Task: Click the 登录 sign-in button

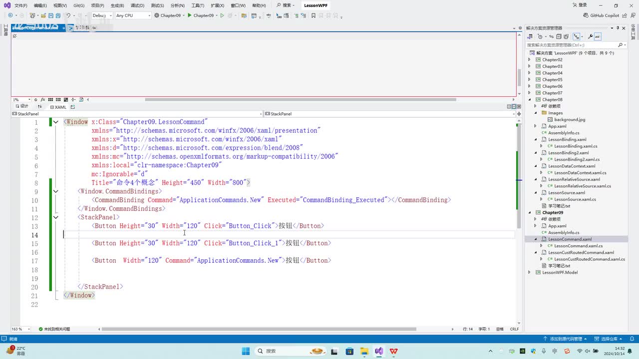Action: [580, 5]
